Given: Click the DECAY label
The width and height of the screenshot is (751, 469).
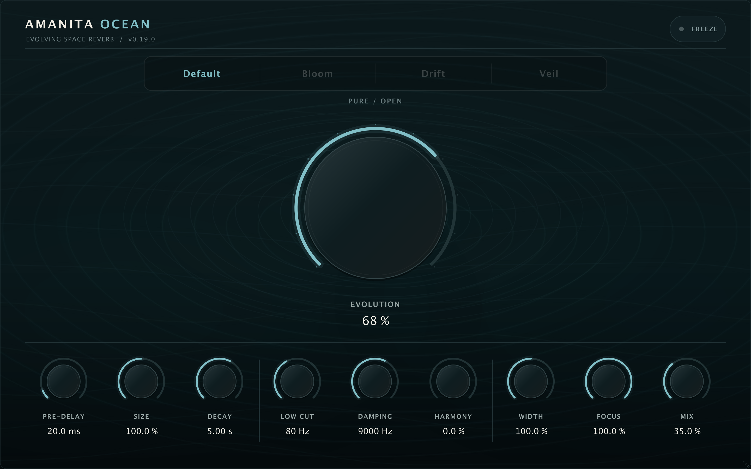Looking at the screenshot, I should 219,417.
